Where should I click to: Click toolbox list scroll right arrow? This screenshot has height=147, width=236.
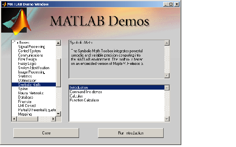[53, 119]
